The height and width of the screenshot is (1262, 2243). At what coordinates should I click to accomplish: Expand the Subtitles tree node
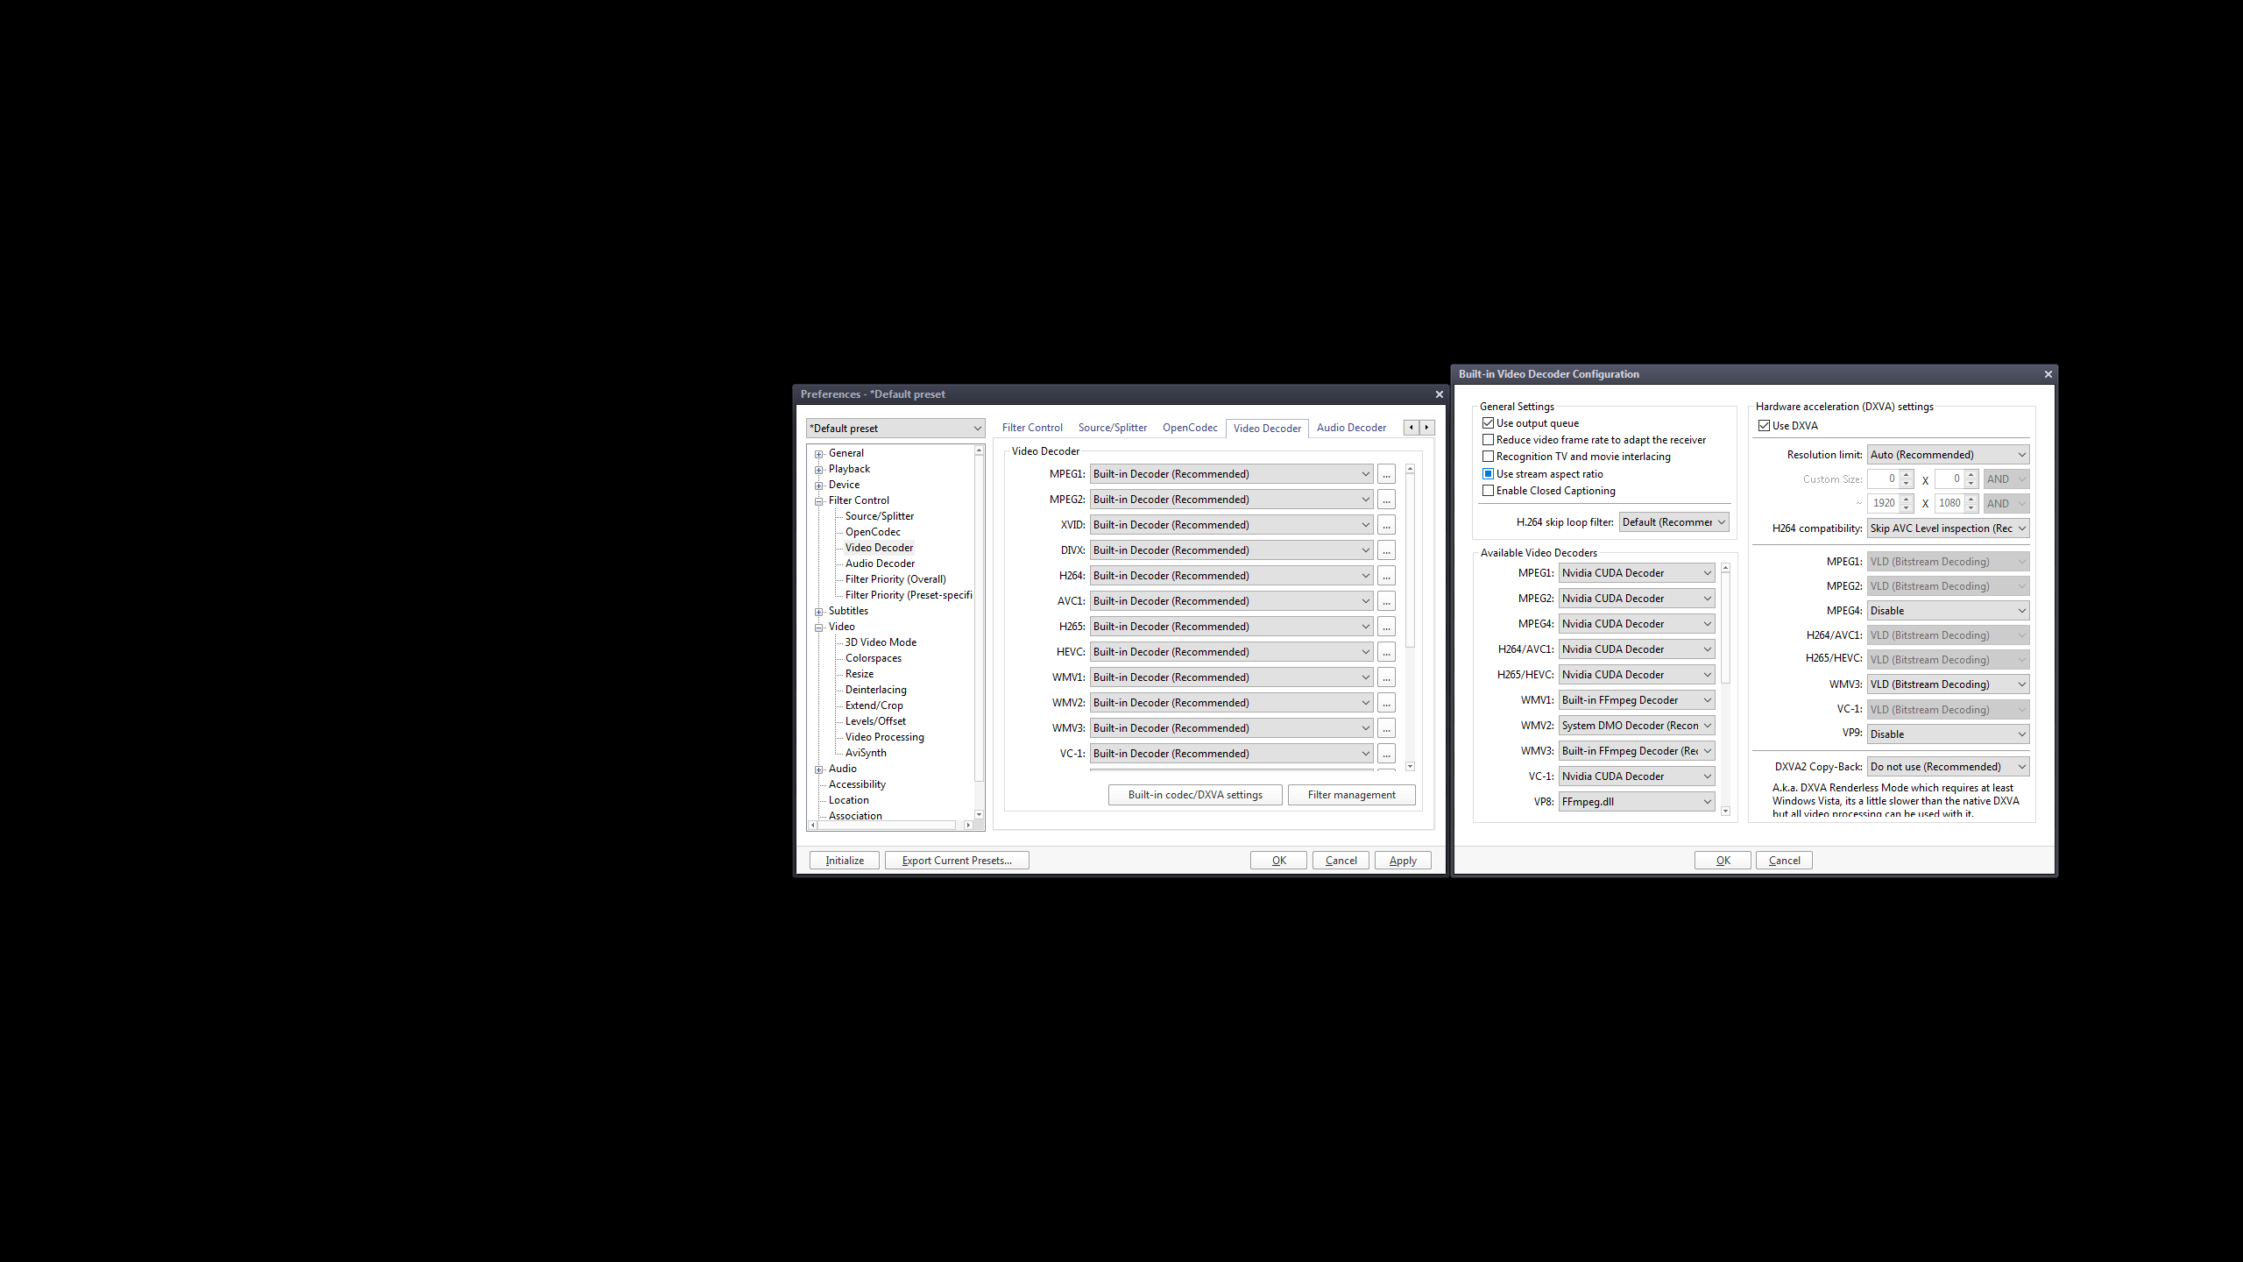coord(819,612)
